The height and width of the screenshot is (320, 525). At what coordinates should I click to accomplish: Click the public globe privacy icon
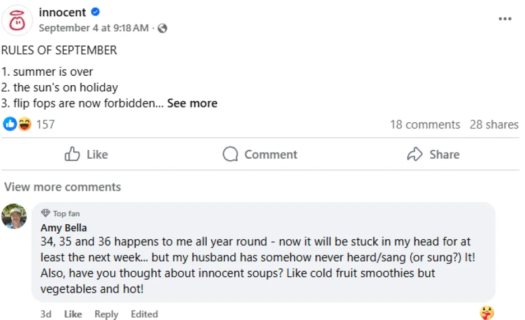[x=162, y=28]
